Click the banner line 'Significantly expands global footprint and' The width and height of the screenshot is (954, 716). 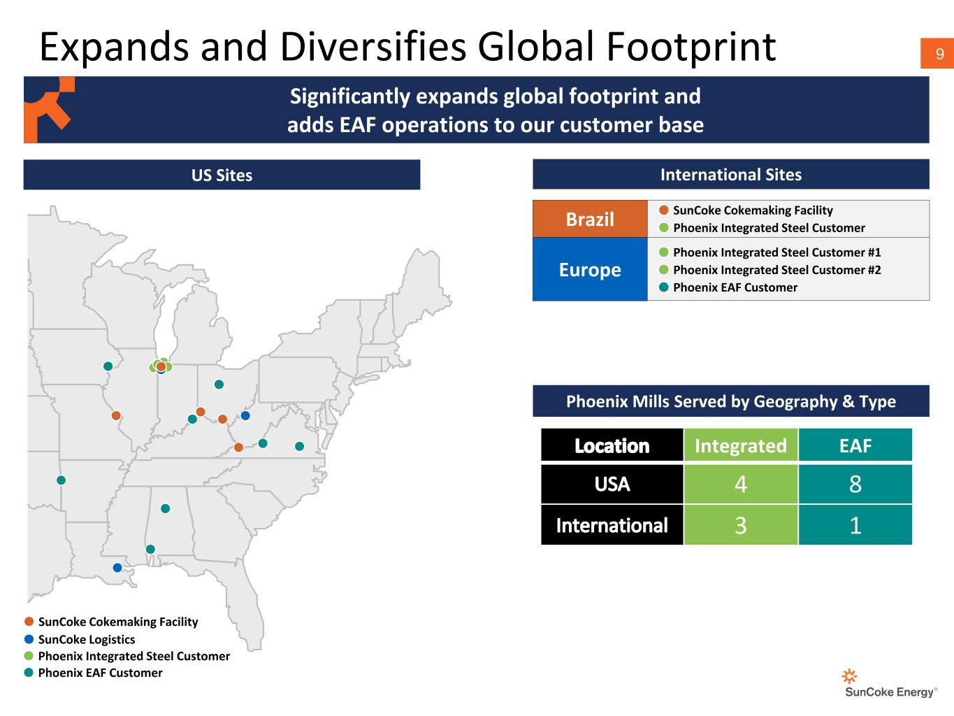point(496,96)
